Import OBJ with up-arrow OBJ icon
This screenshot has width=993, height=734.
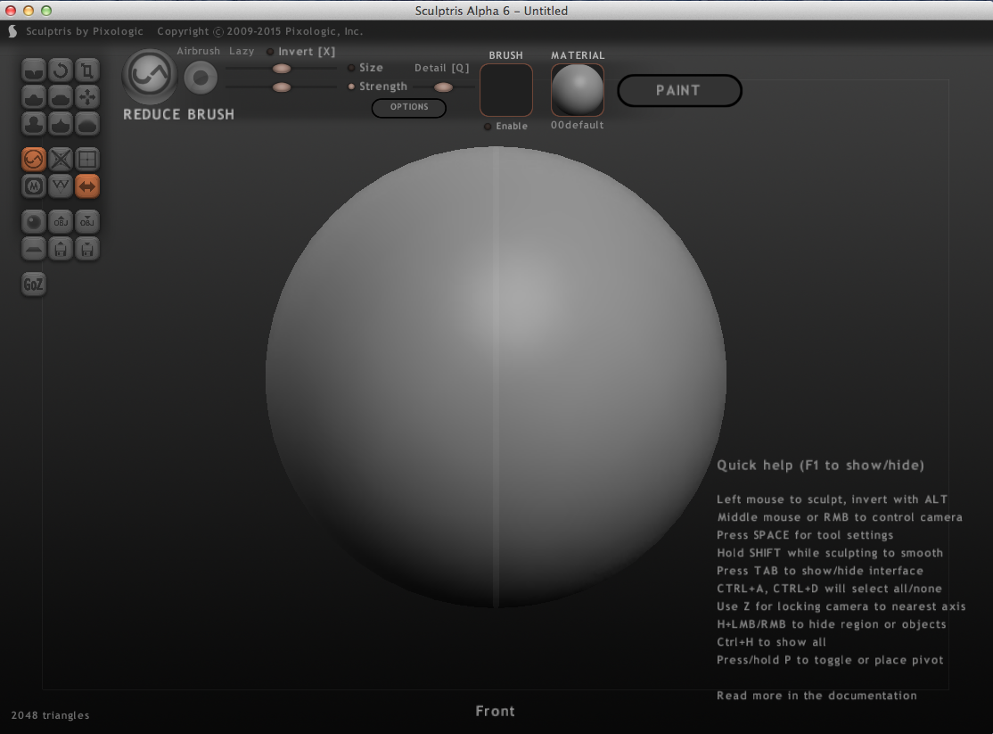click(61, 222)
